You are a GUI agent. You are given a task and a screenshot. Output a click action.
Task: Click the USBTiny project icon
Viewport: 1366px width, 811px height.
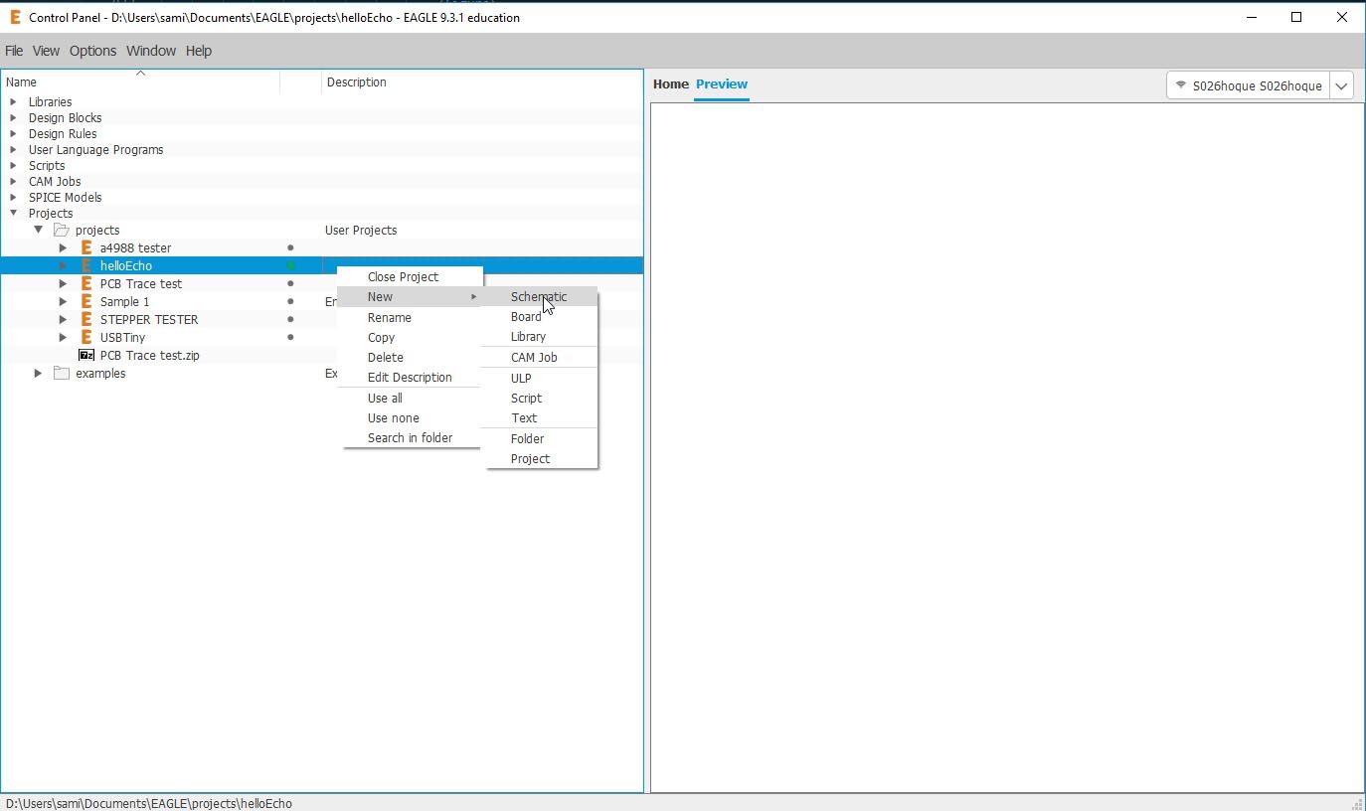[x=86, y=337]
